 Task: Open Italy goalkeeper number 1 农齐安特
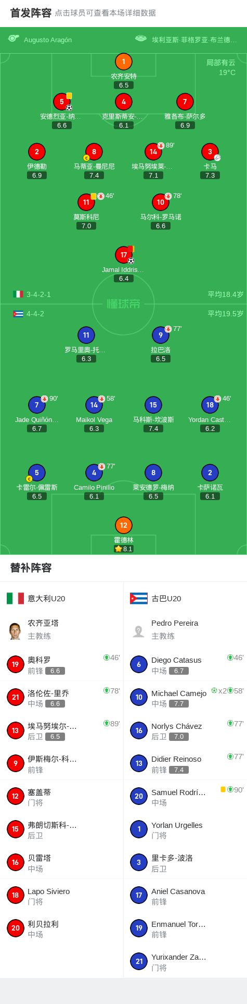123,62
